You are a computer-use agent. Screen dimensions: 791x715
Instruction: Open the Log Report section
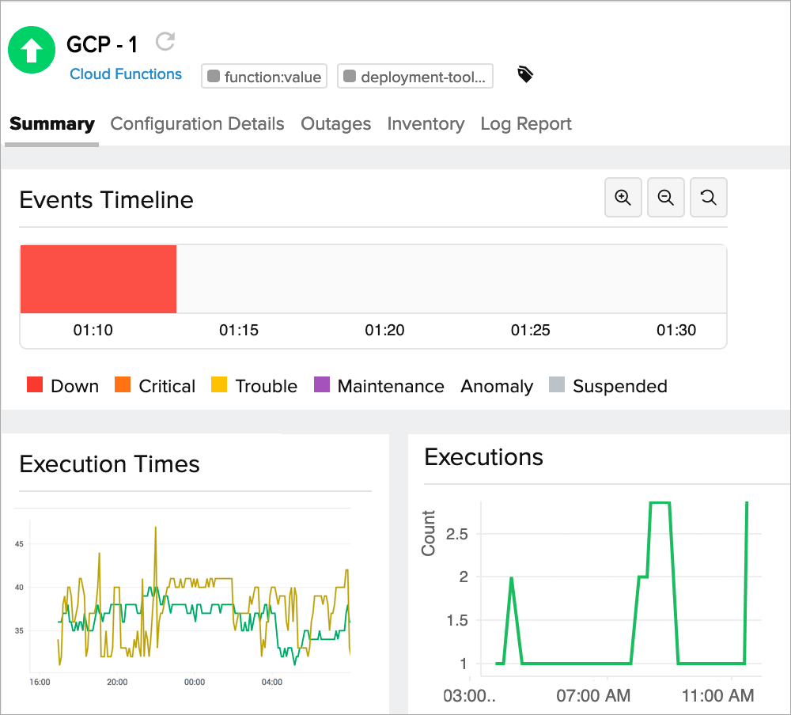coord(525,123)
